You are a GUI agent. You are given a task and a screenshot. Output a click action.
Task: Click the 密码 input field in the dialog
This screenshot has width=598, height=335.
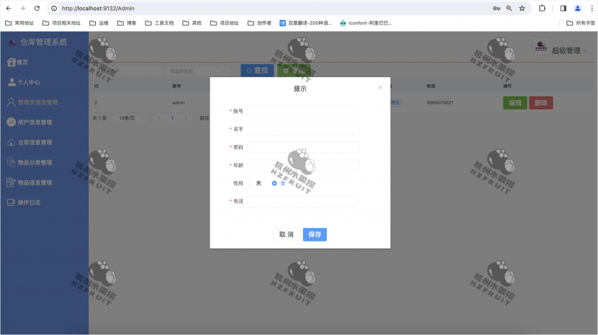pyautogui.click(x=303, y=147)
